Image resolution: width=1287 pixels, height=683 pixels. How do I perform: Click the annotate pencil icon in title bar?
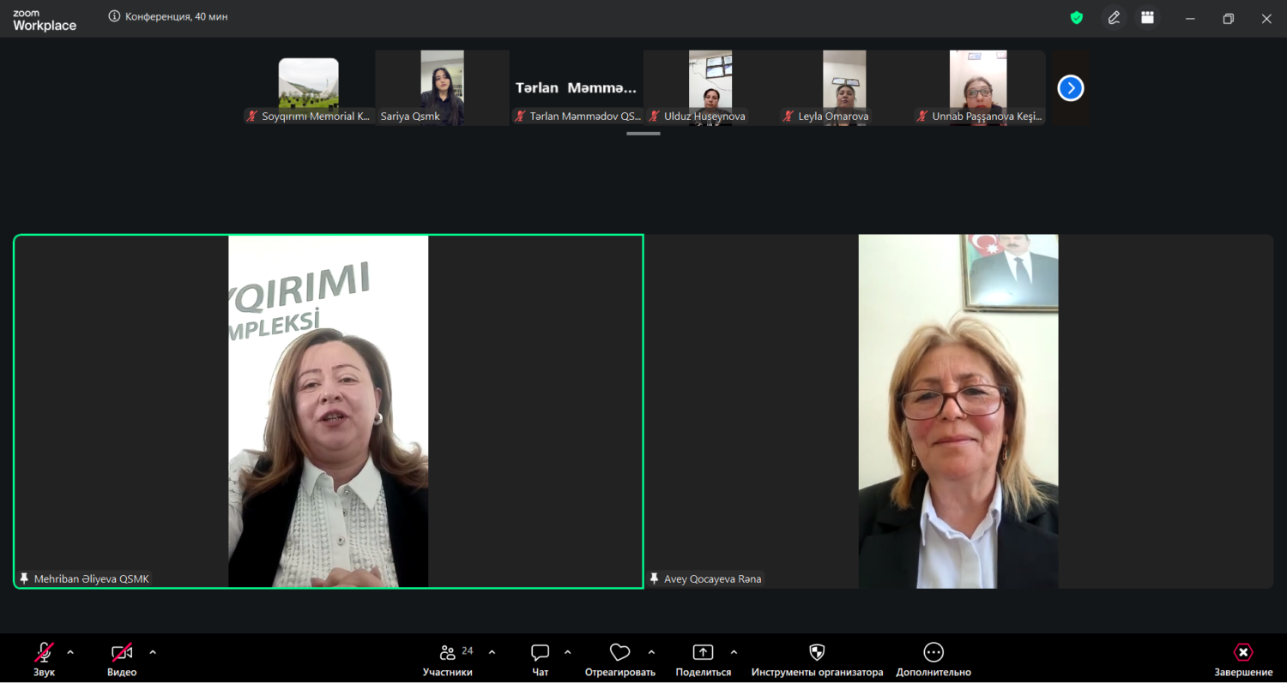point(1114,17)
